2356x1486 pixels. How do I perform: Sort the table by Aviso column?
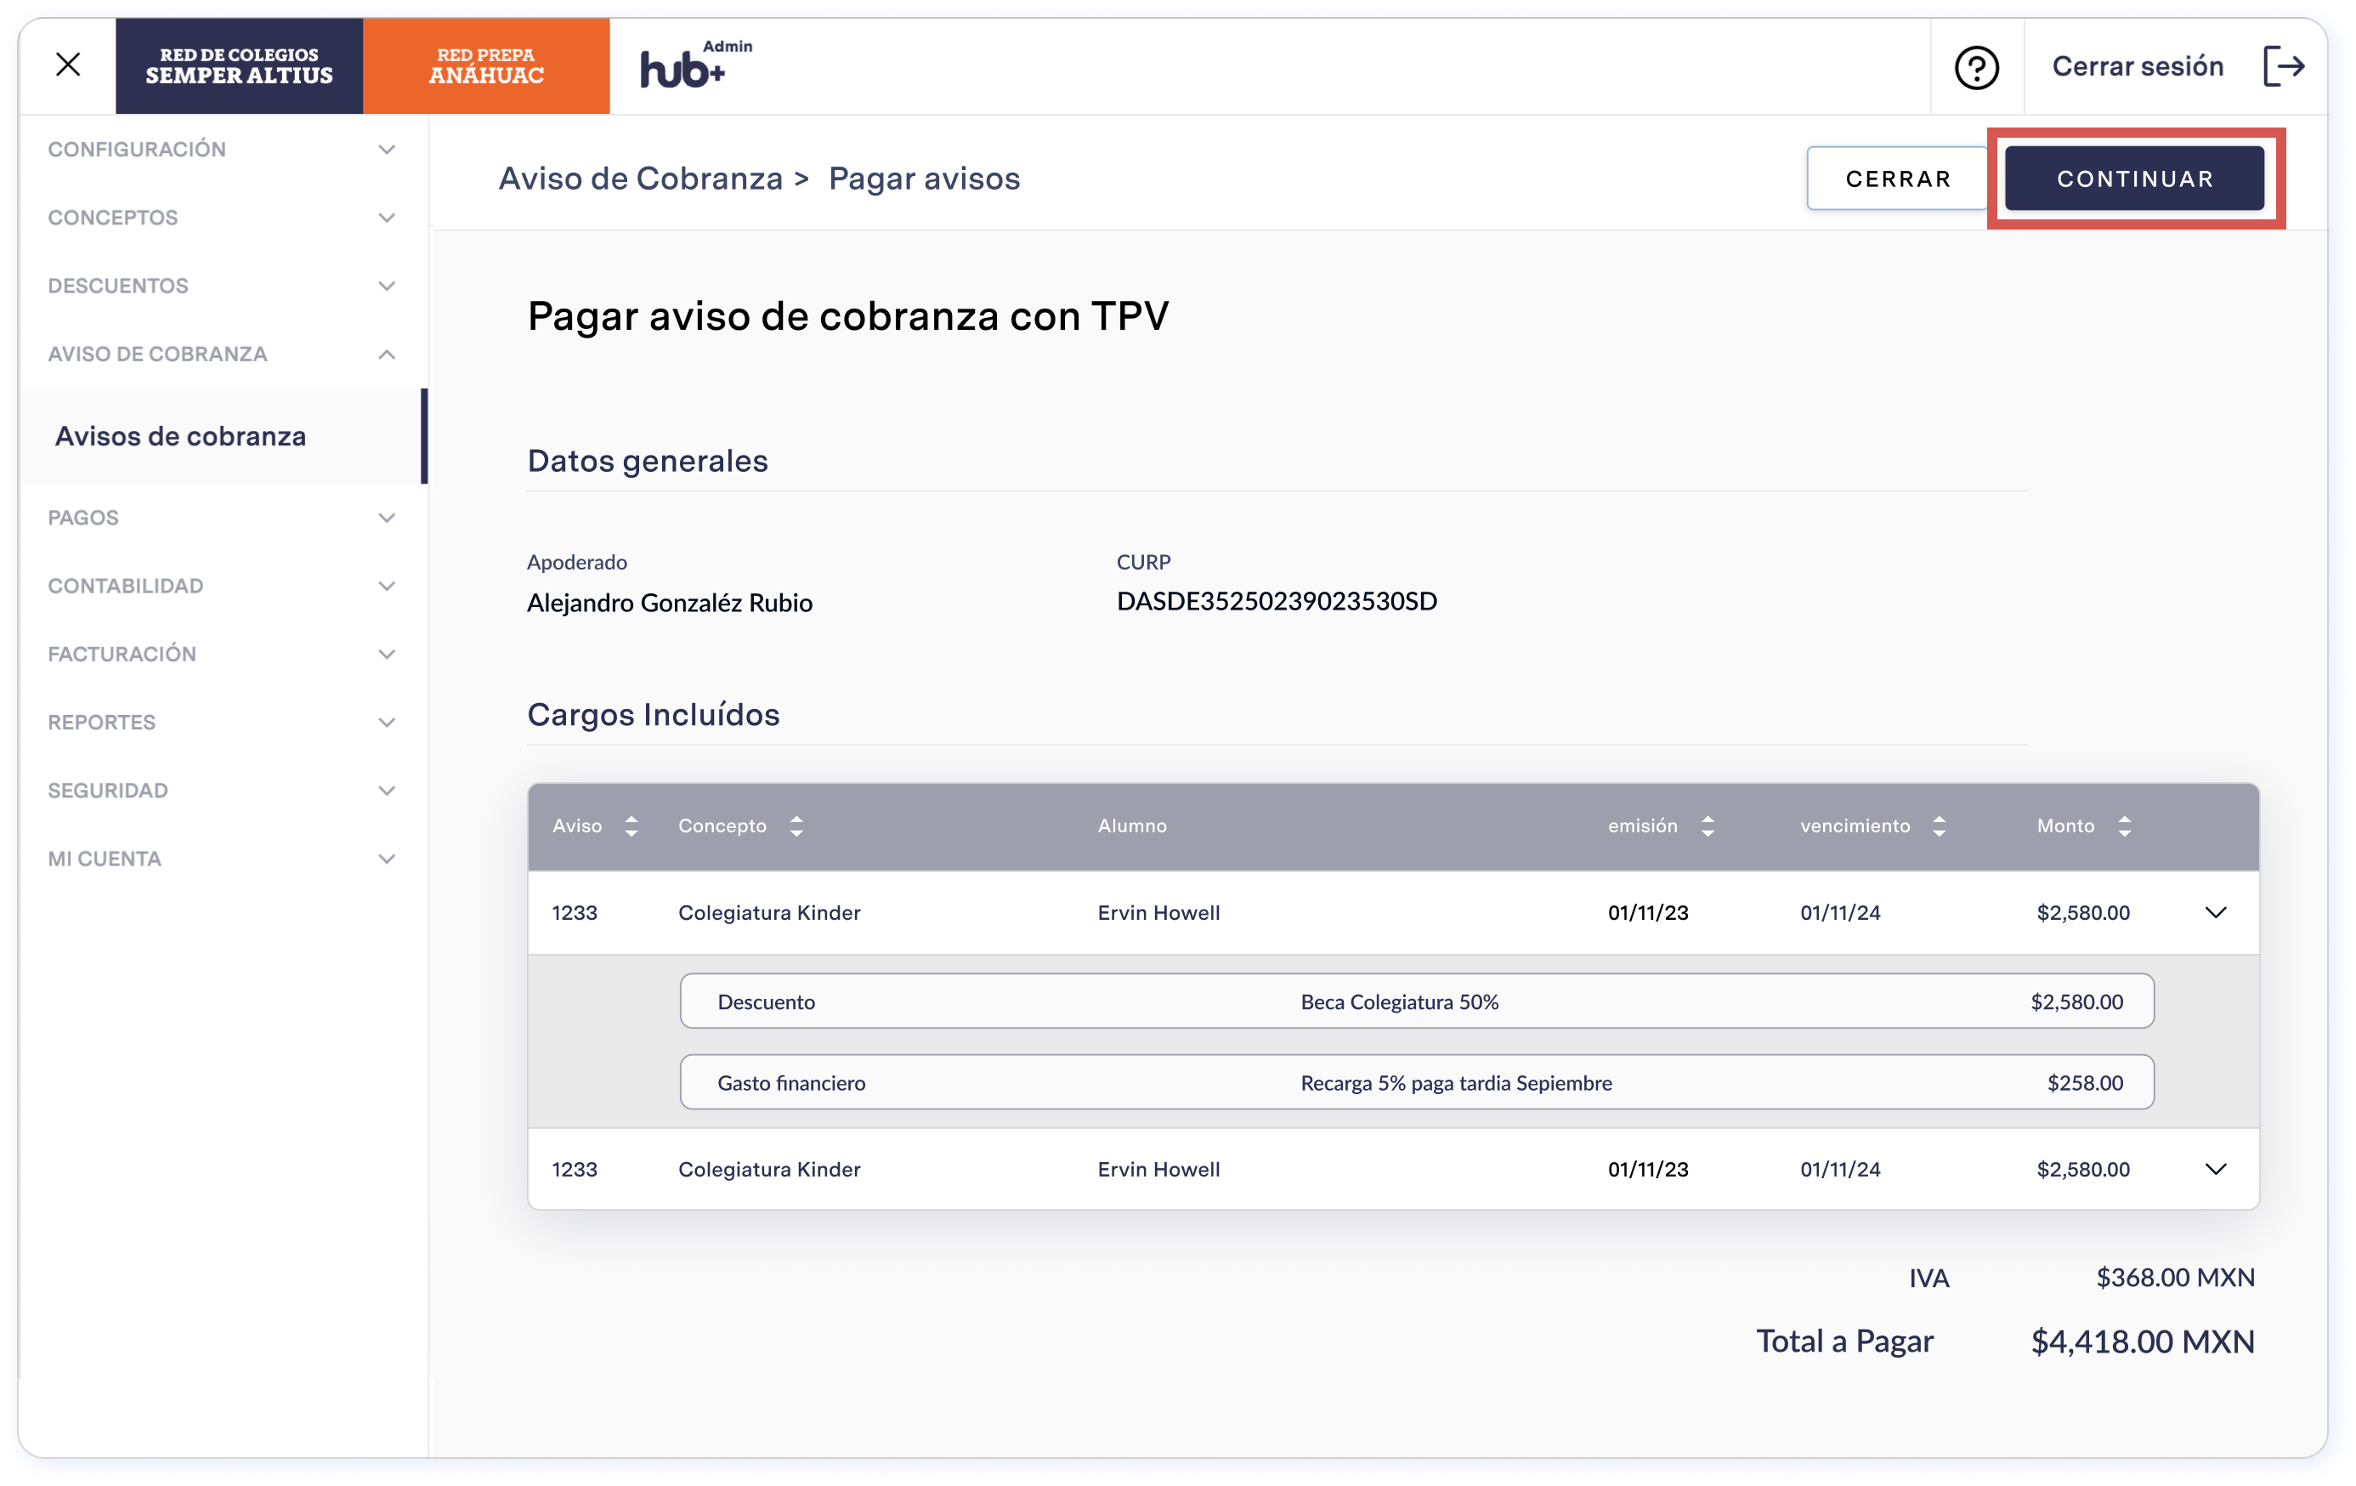coord(631,826)
